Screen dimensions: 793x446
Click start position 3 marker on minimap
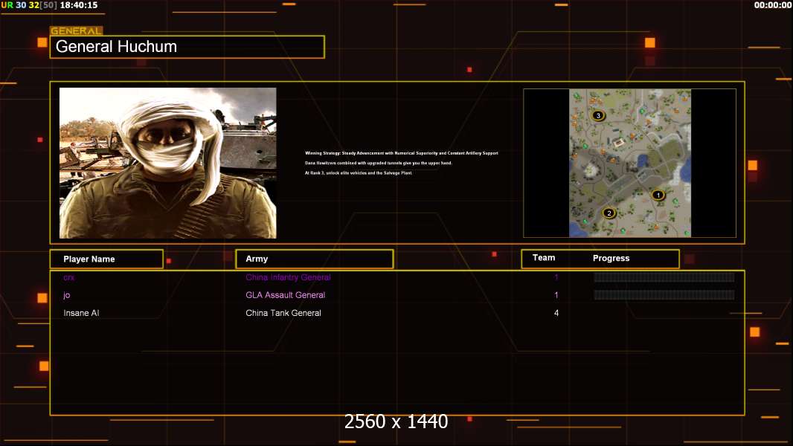598,116
